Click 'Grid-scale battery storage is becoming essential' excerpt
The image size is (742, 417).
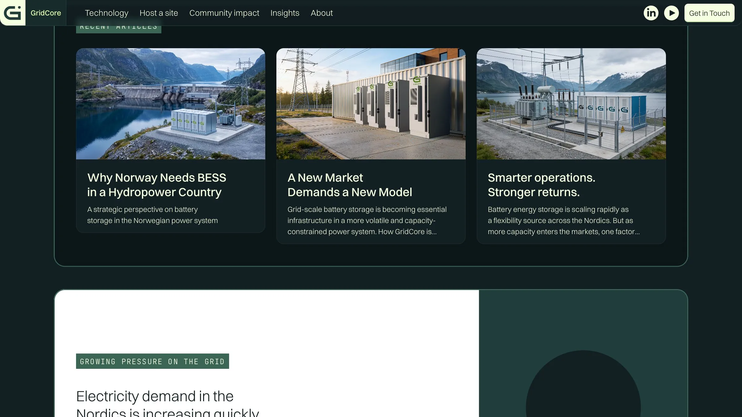coord(367,221)
